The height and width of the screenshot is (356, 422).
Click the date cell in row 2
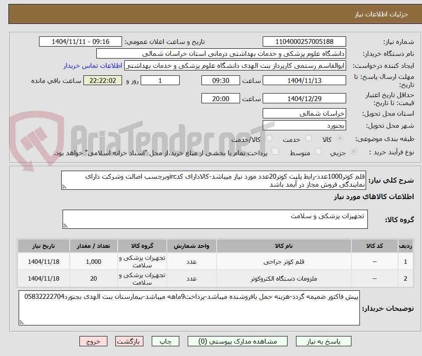pyautogui.click(x=43, y=278)
